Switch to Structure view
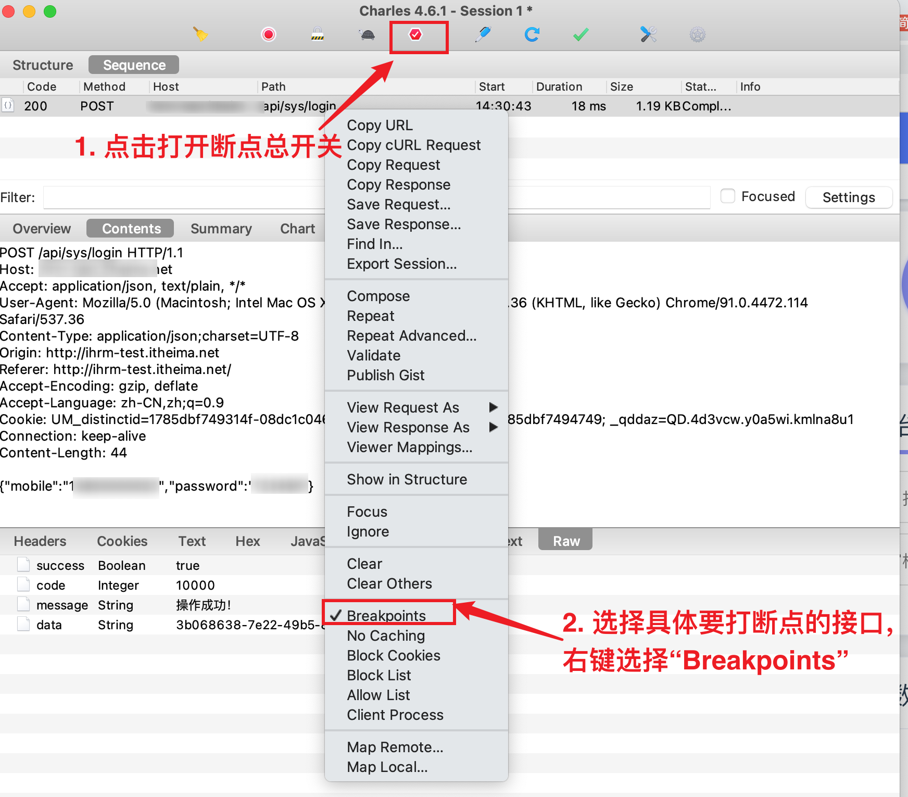Image resolution: width=908 pixels, height=797 pixels. pos(43,65)
